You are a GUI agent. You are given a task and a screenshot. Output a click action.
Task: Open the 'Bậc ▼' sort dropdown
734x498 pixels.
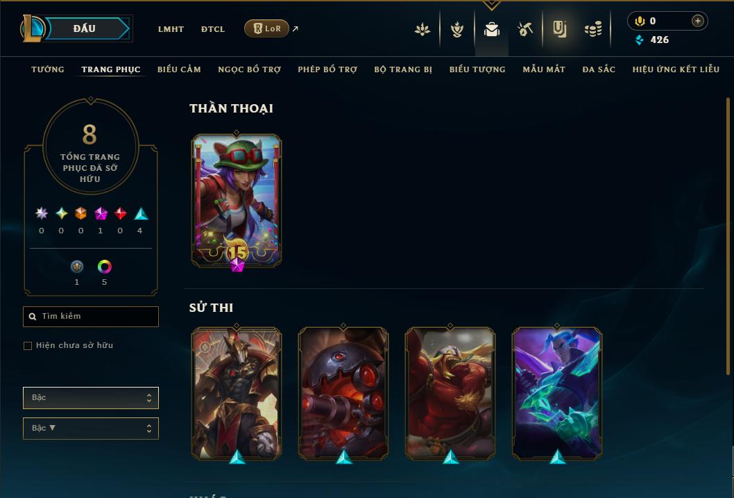[91, 428]
